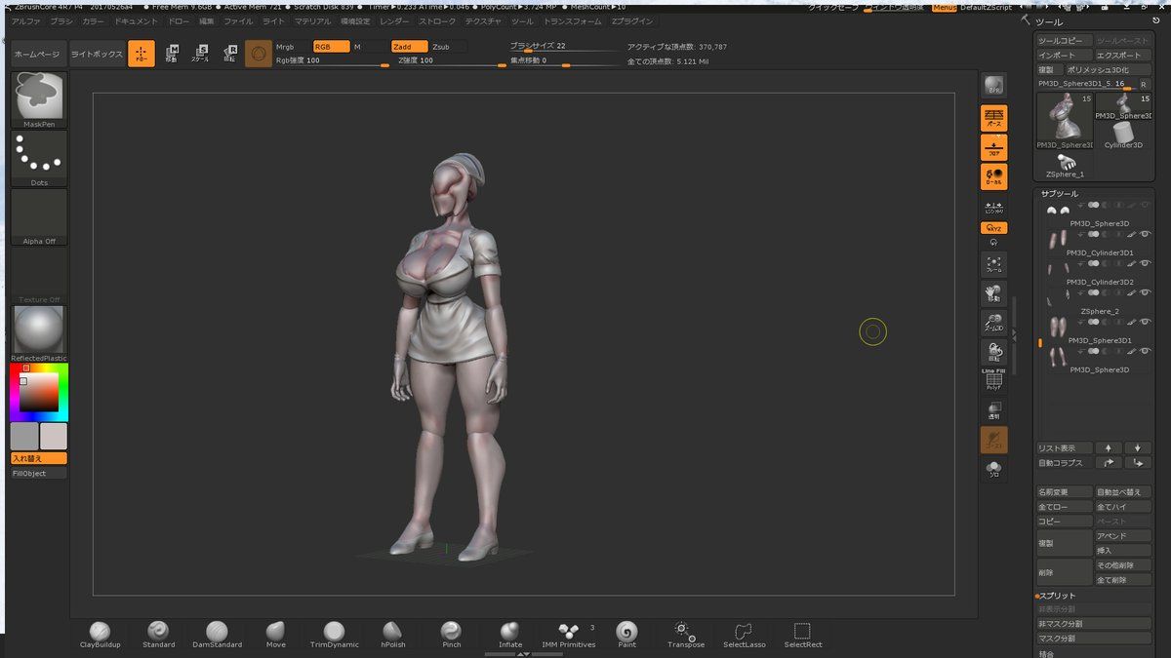Activate the Scale (スケール) transform icon
Image resolution: width=1171 pixels, height=658 pixels.
point(199,54)
